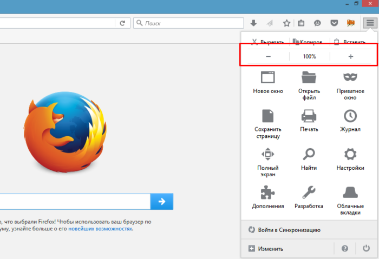
Task: Click the help question mark icon
Action: pyautogui.click(x=345, y=248)
